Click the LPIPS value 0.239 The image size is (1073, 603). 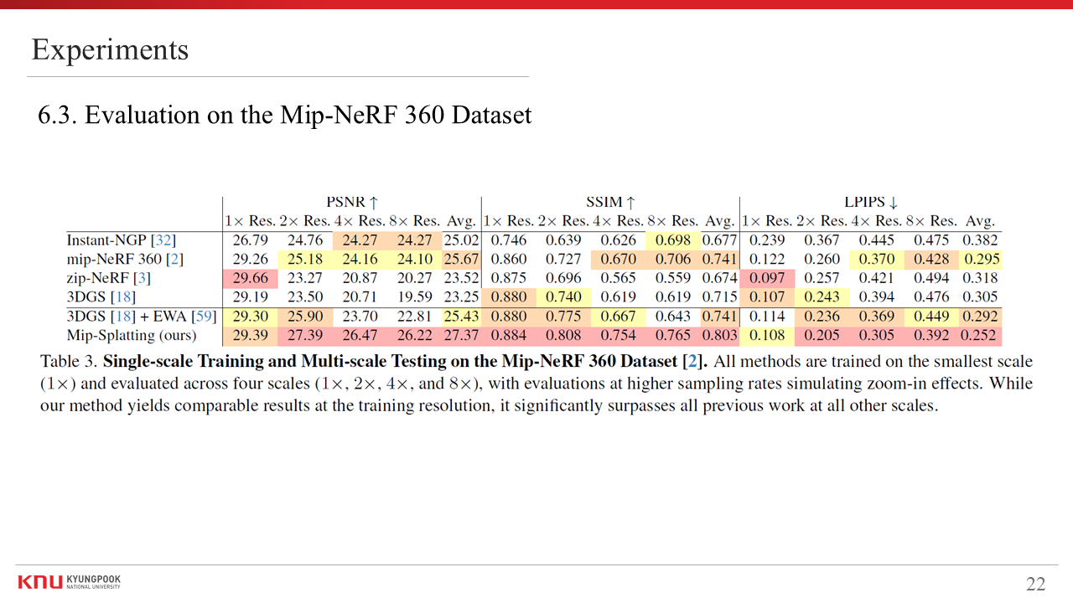767,240
